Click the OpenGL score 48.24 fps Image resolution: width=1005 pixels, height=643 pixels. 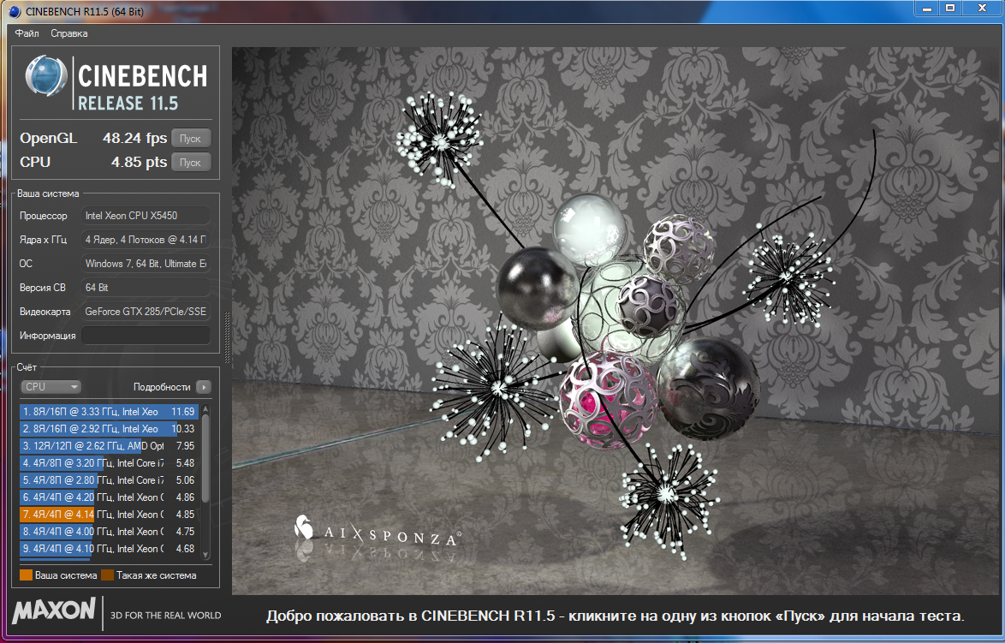(x=134, y=138)
